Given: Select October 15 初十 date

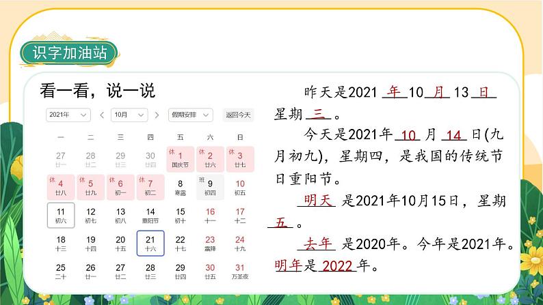Looking at the screenshot, I should click(x=180, y=215).
